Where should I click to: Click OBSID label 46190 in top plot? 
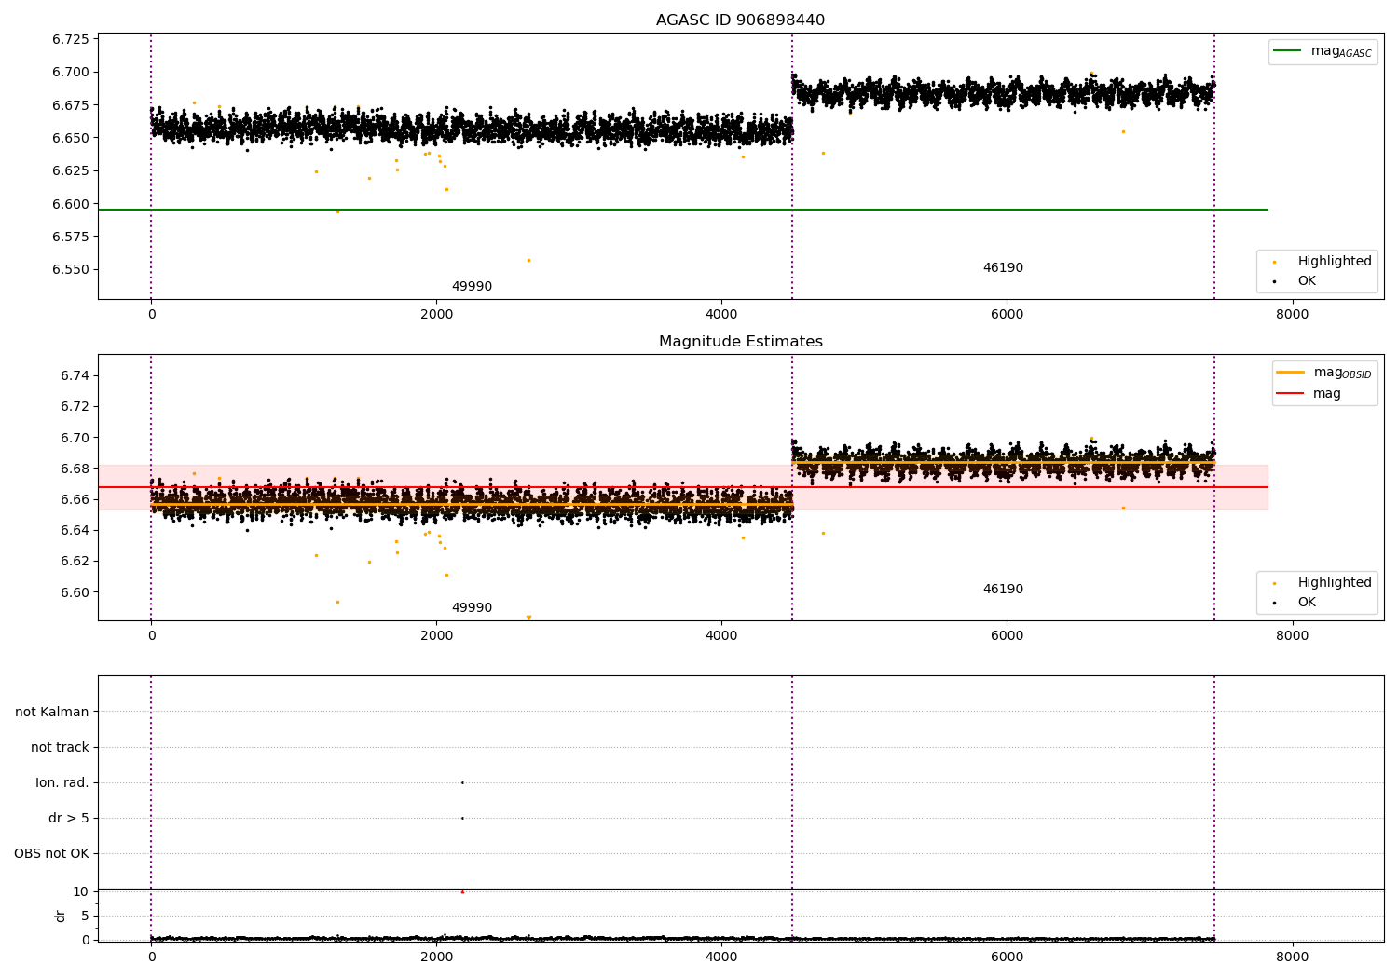pyautogui.click(x=1003, y=267)
